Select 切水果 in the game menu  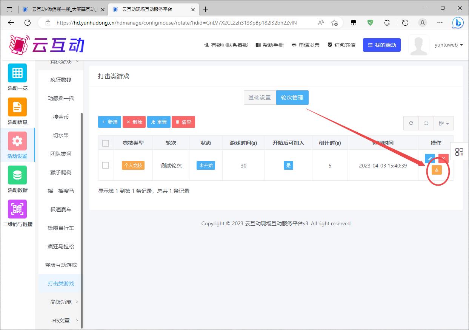pos(61,135)
